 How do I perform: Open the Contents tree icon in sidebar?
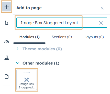[7, 23]
